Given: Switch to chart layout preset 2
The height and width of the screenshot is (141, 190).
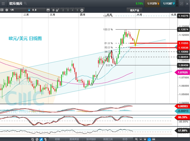Looking at the screenshot, I should point(63,10).
